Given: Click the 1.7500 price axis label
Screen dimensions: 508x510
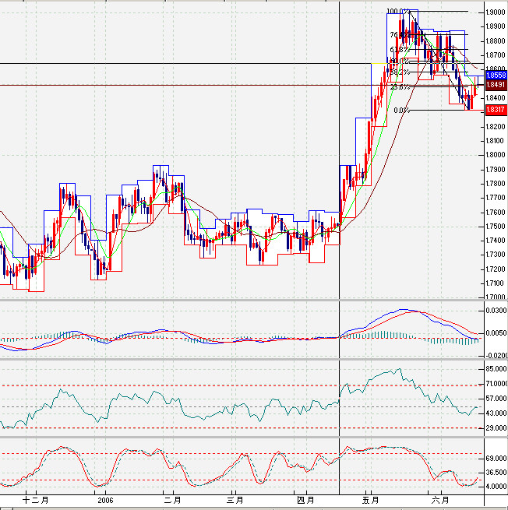Looking at the screenshot, I should coord(494,226).
